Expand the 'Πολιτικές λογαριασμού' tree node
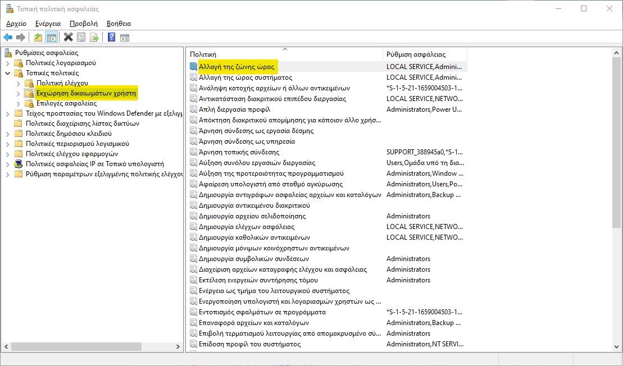 click(x=7, y=63)
